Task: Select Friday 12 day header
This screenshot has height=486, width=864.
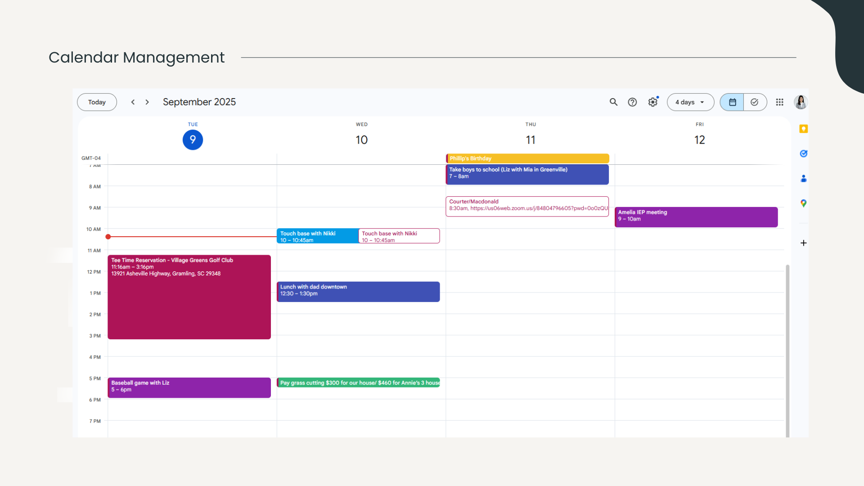Action: click(699, 140)
